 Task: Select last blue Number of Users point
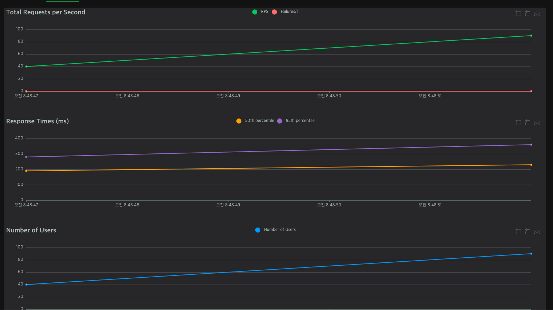[x=531, y=254]
